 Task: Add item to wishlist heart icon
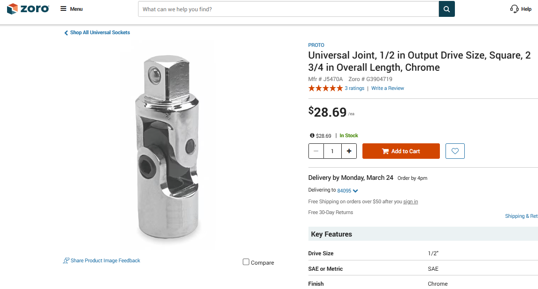tap(455, 151)
